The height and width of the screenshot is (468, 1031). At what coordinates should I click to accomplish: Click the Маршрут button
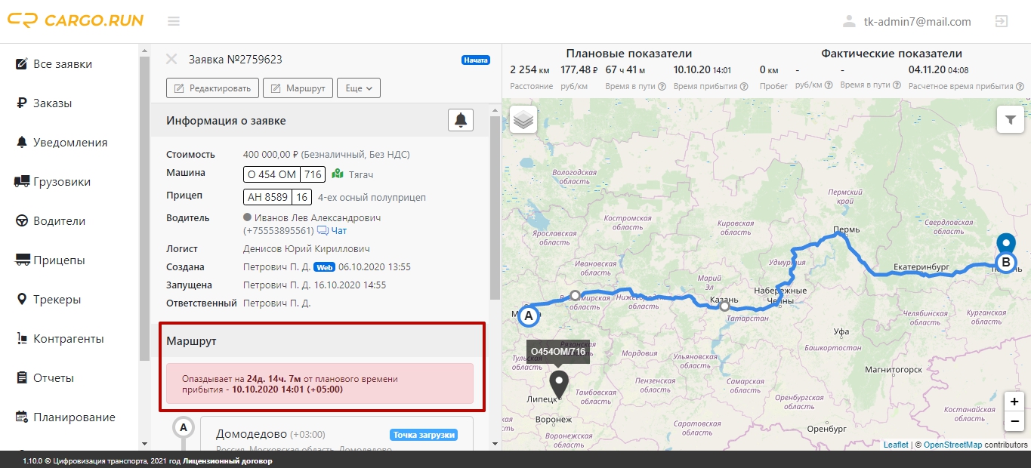pos(298,88)
